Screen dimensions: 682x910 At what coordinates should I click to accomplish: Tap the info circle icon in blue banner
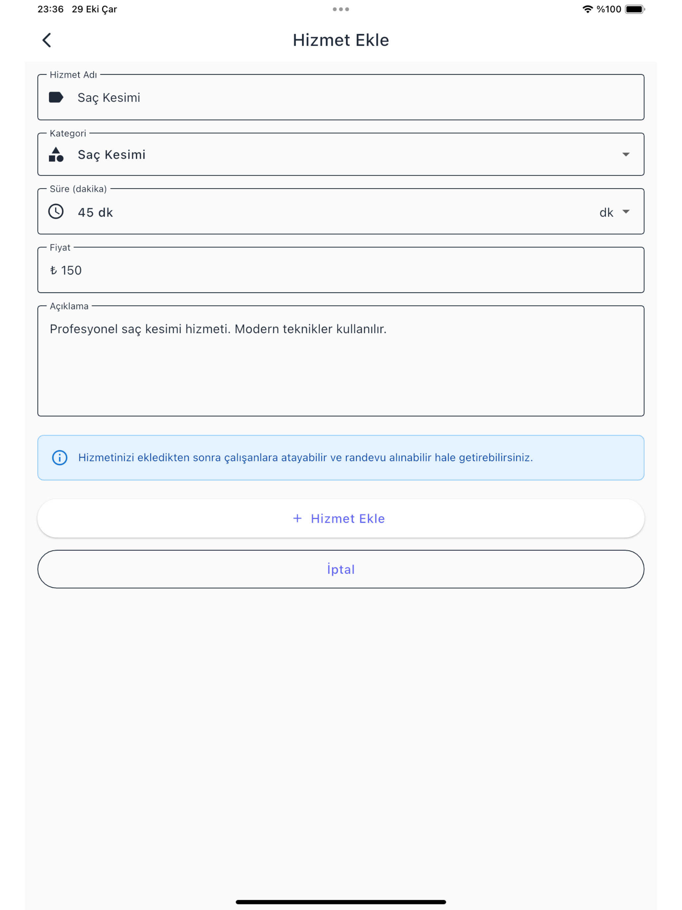click(x=59, y=457)
